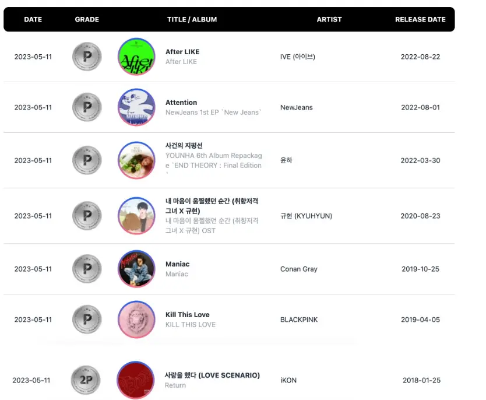Select the P medal beside Attention

tap(87, 107)
